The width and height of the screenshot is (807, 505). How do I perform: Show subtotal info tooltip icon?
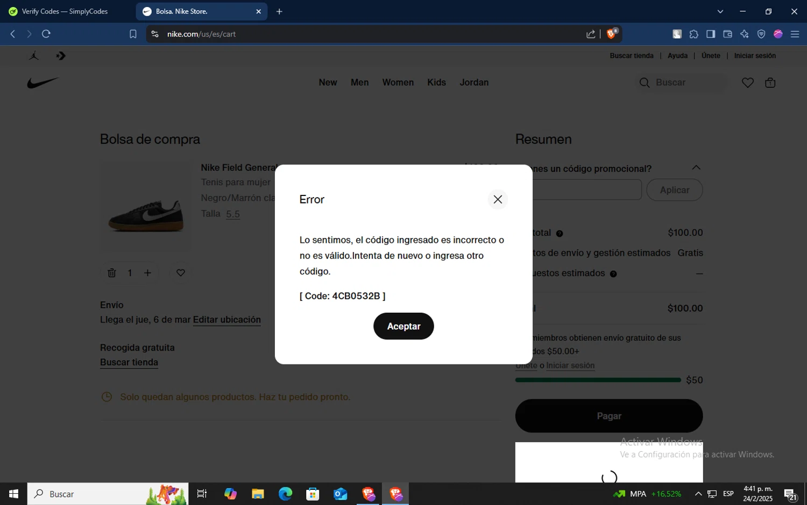560,234
